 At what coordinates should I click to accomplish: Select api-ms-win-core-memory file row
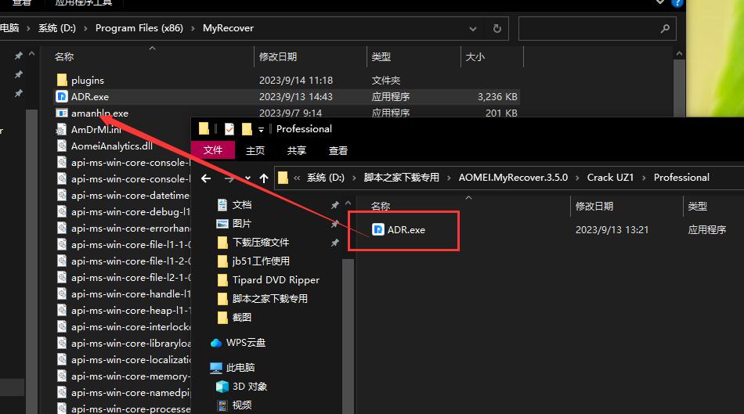click(122, 376)
